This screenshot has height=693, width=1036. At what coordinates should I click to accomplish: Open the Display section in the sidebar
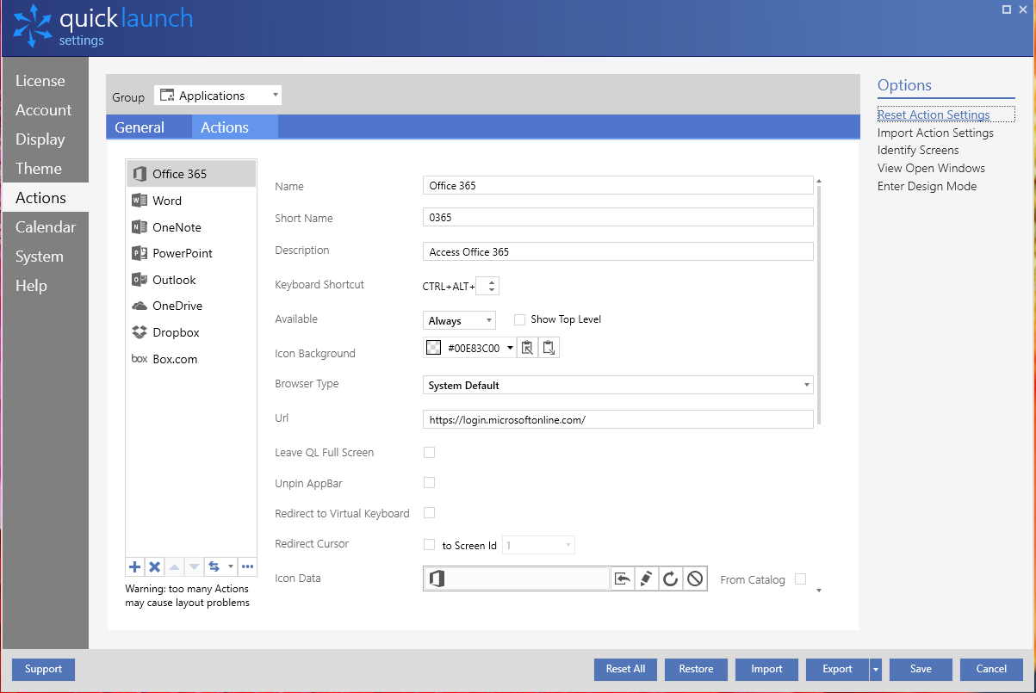[x=45, y=139]
